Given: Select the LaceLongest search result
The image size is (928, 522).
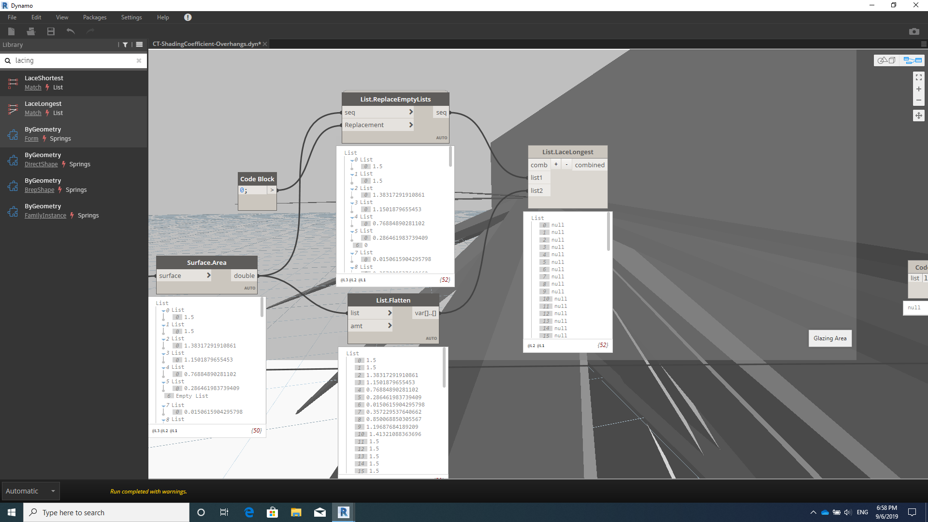Looking at the screenshot, I should coord(73,108).
